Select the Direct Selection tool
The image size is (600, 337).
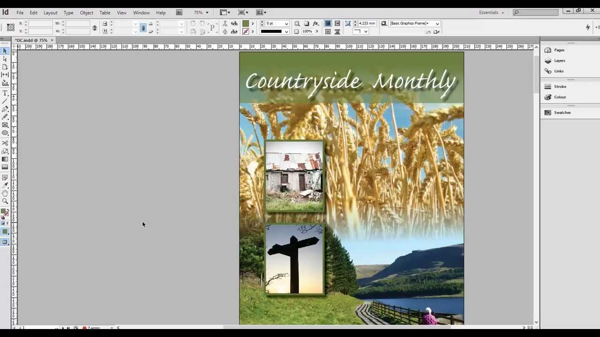5,59
